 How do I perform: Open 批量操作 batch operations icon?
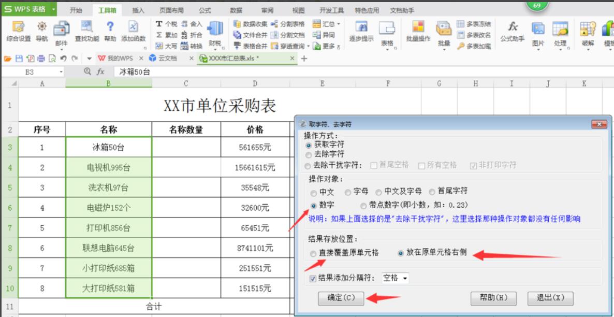[x=418, y=32]
